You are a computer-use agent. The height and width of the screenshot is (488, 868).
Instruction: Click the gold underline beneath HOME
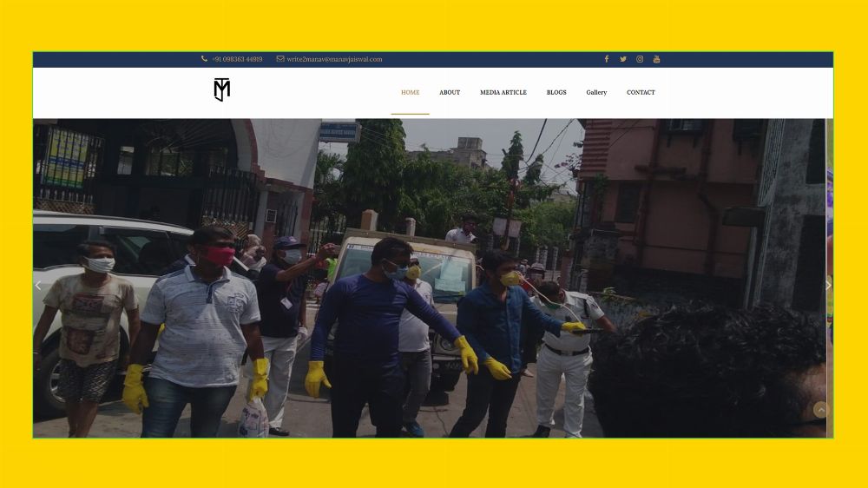410,114
